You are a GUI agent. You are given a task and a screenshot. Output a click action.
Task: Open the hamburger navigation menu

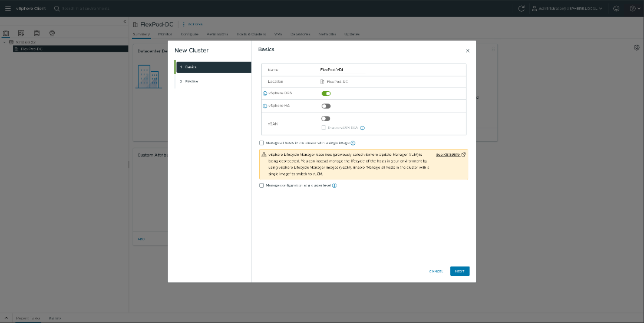[8, 8]
